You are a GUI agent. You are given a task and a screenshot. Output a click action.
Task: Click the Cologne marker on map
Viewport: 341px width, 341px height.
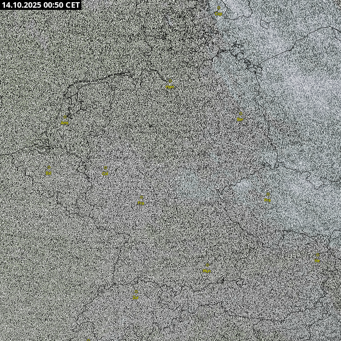[x=106, y=168]
